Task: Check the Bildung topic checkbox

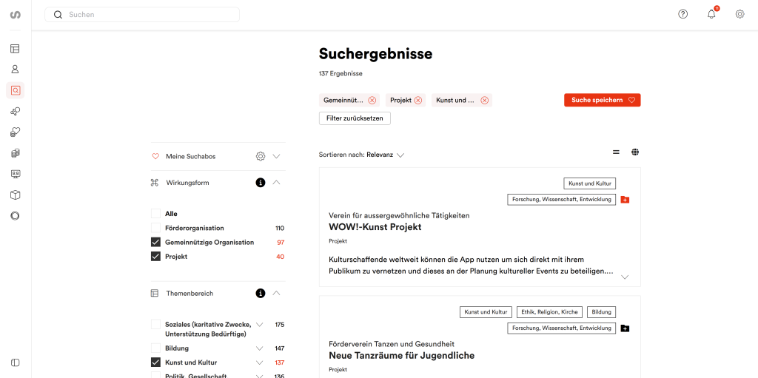Action: 155,348
